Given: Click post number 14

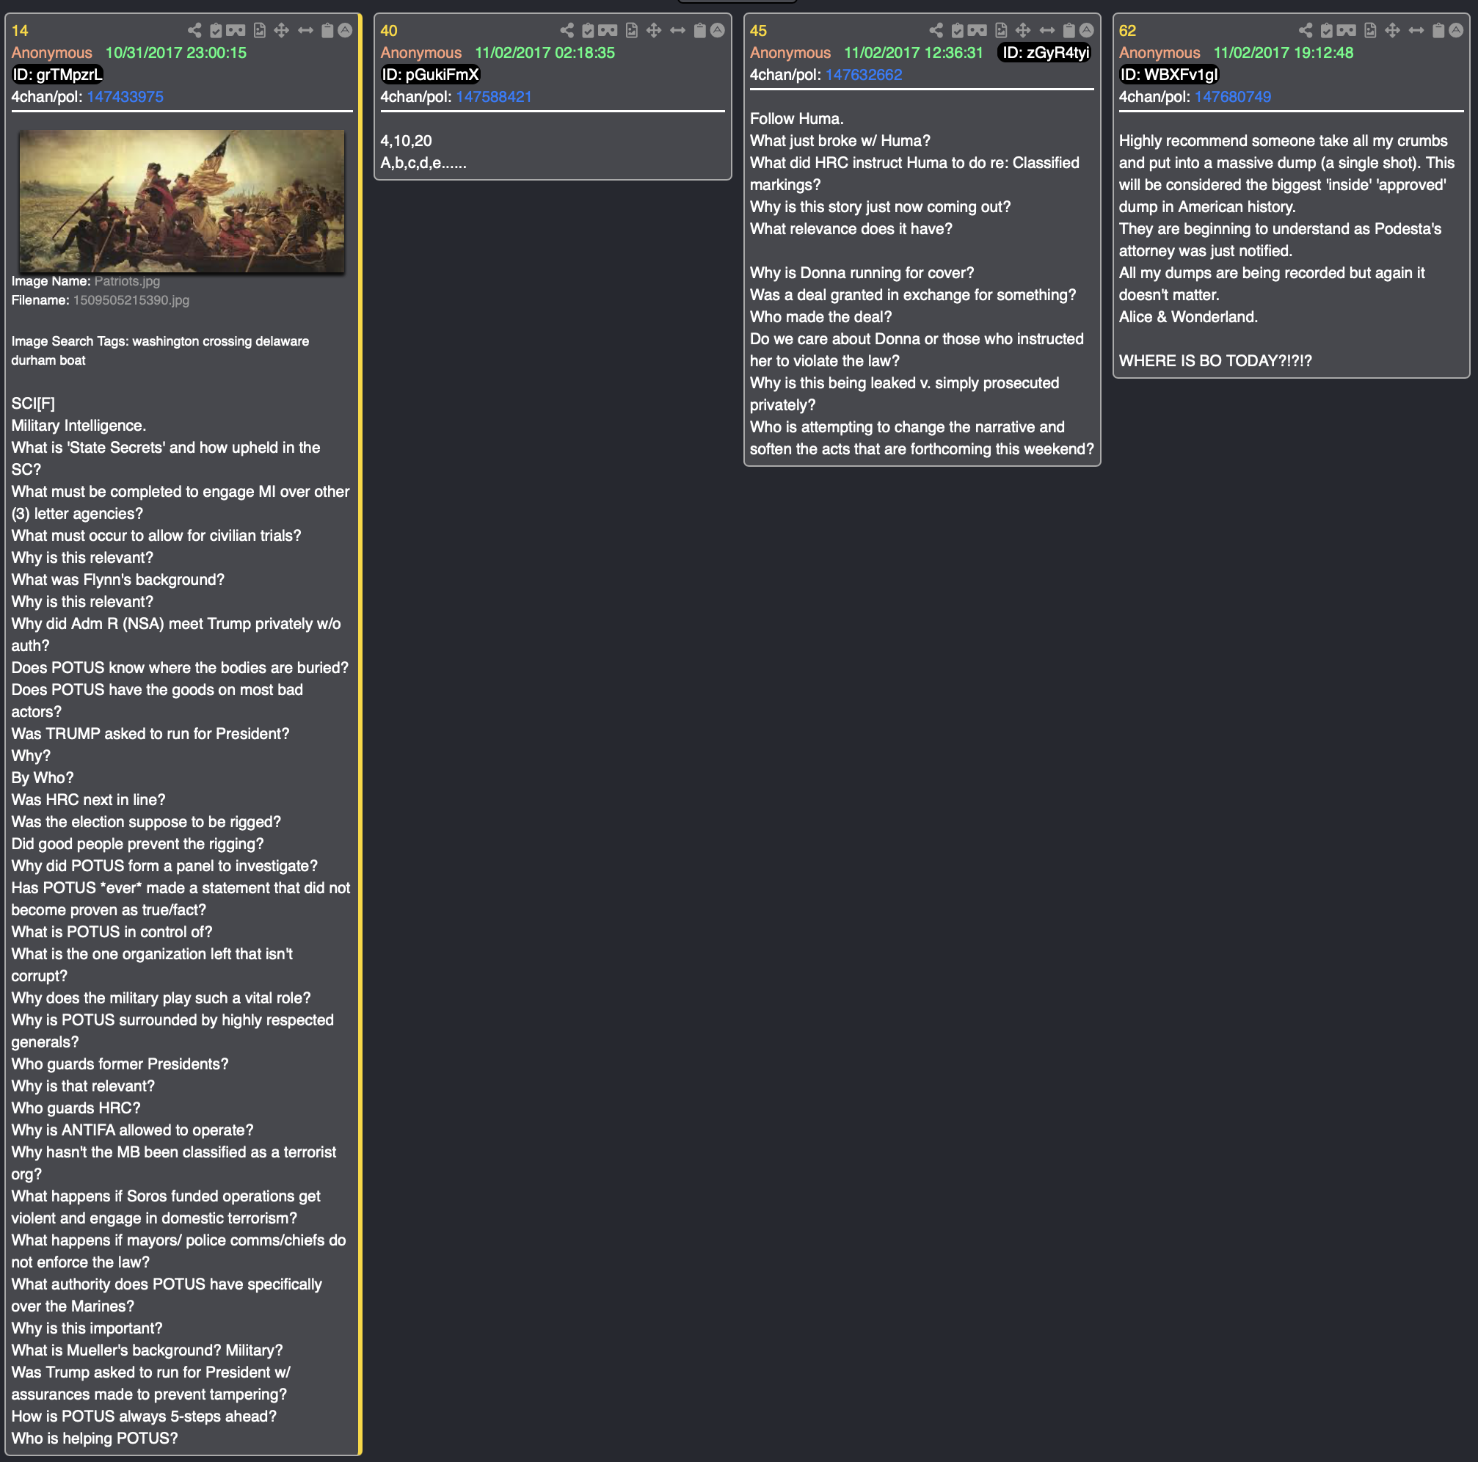Looking at the screenshot, I should coord(20,31).
